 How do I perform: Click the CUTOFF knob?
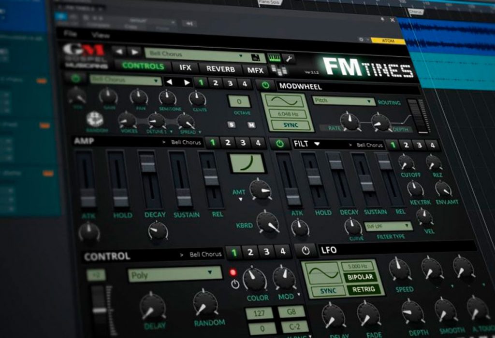click(x=407, y=162)
